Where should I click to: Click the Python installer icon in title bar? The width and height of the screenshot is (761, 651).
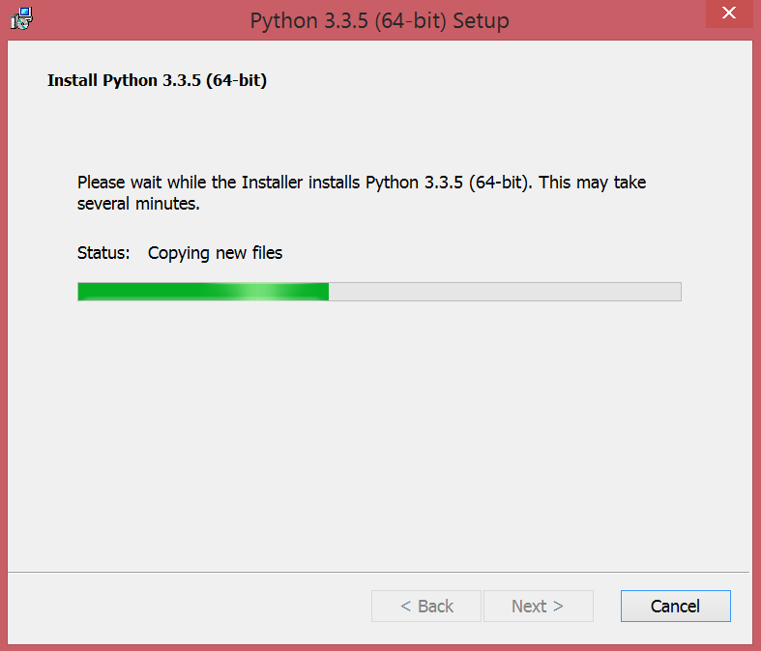(x=21, y=18)
